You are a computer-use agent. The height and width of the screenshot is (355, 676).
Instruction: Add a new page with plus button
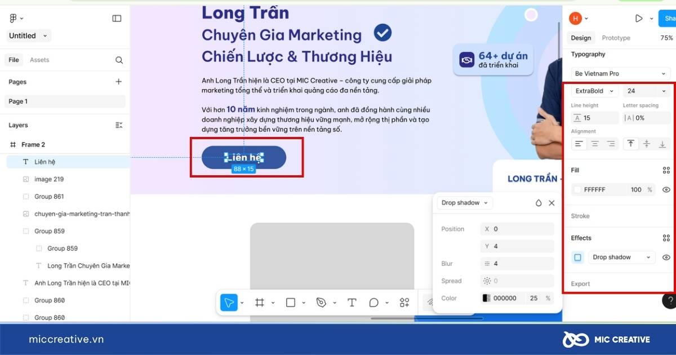118,82
